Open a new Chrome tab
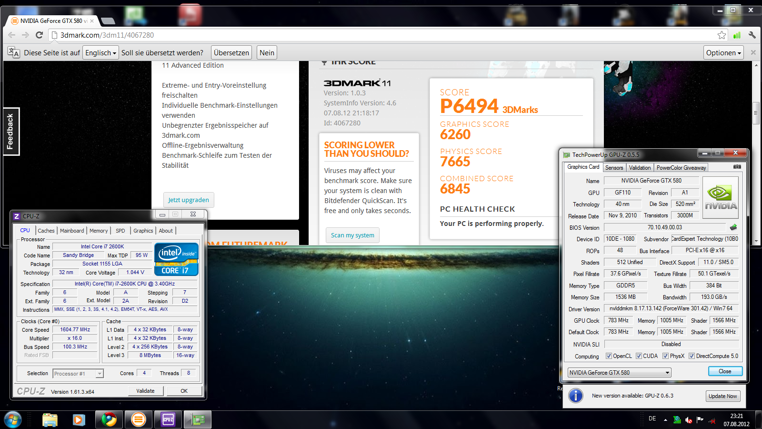The height and width of the screenshot is (429, 762). point(108,20)
